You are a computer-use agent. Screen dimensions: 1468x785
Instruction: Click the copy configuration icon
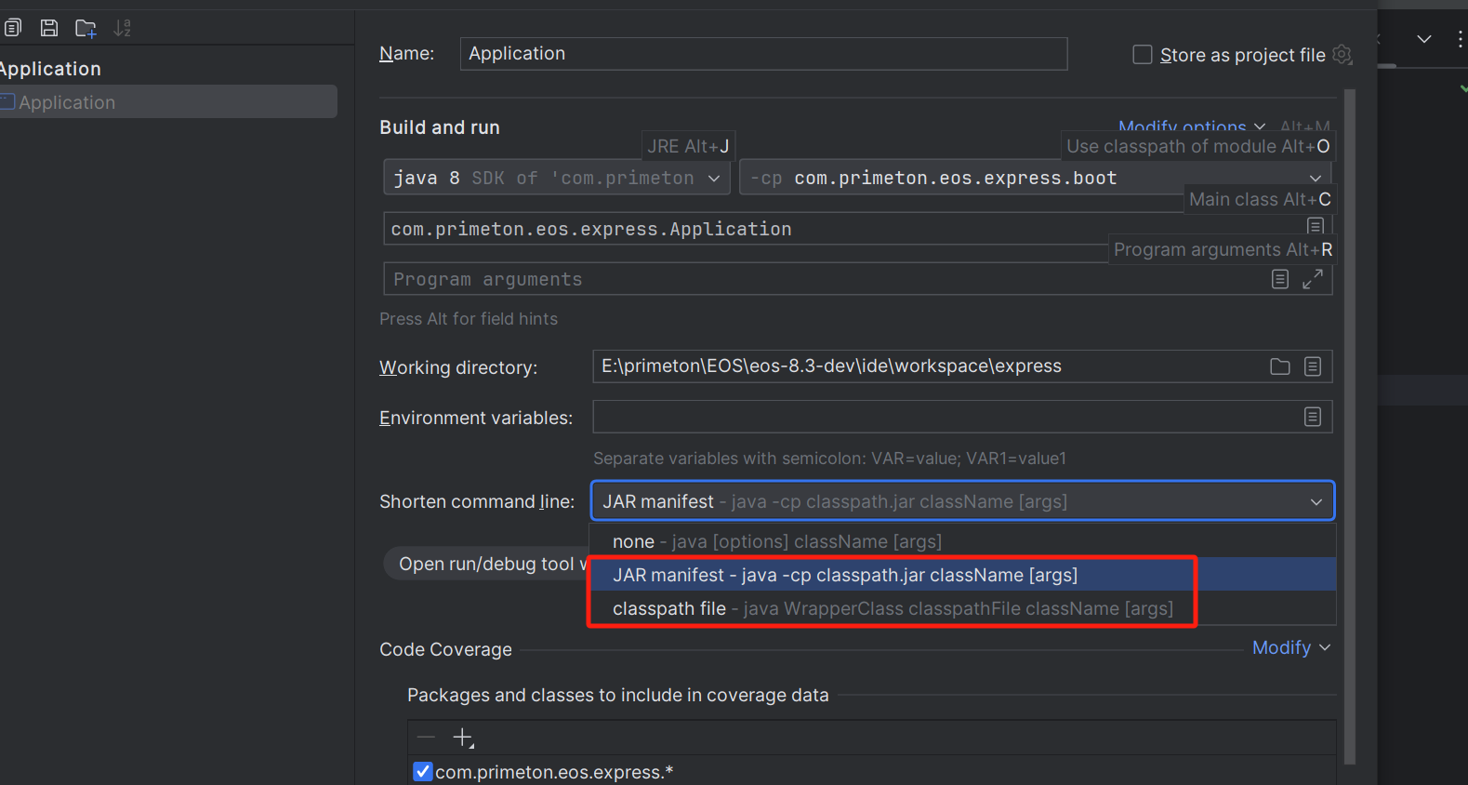click(12, 28)
